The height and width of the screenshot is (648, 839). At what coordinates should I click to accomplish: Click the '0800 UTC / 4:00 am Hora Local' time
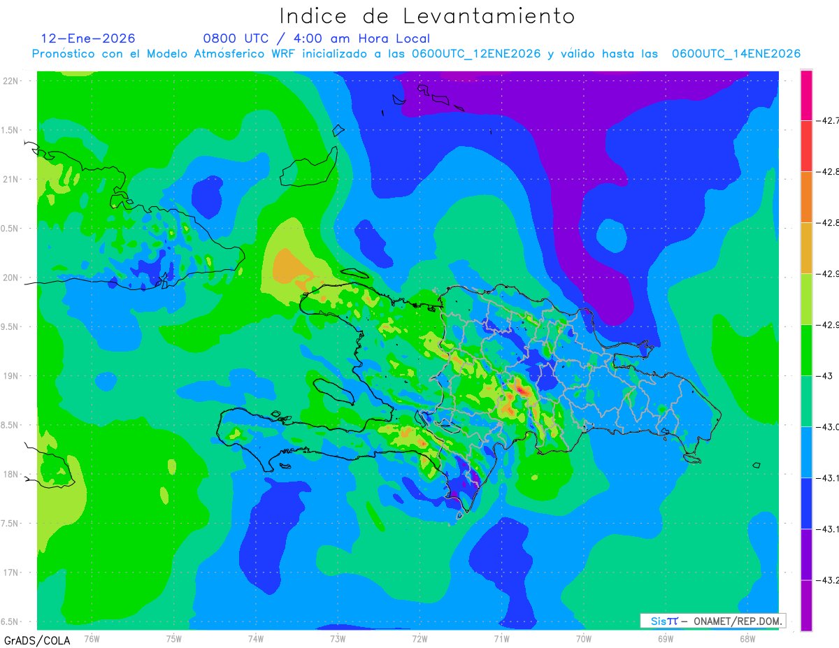[x=316, y=38]
